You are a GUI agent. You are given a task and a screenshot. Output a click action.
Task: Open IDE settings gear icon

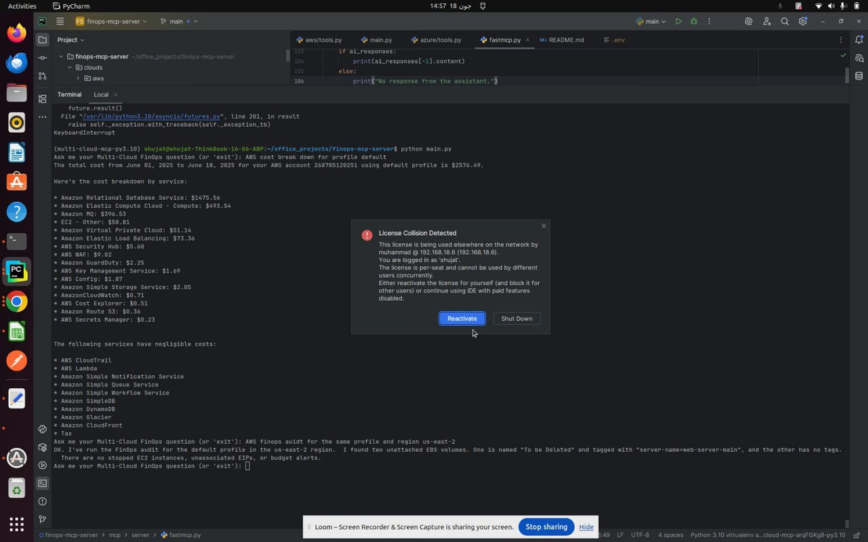(803, 22)
